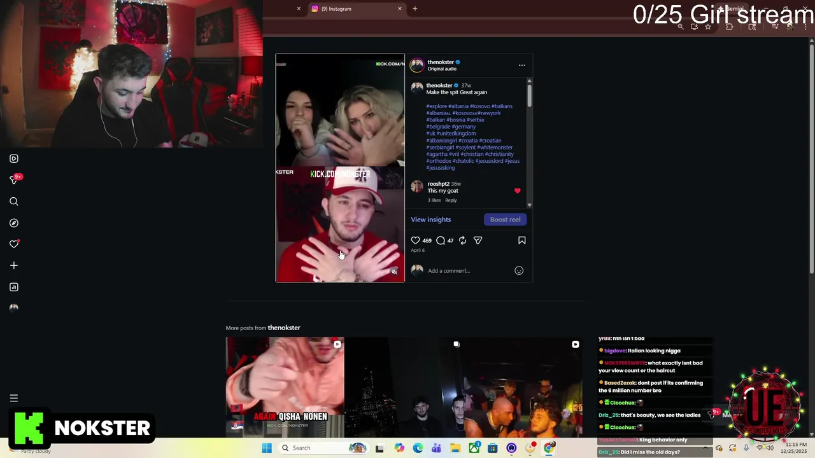The height and width of the screenshot is (458, 815).
Task: View the 3 likes on rooshpt2 comment
Action: tap(434, 200)
